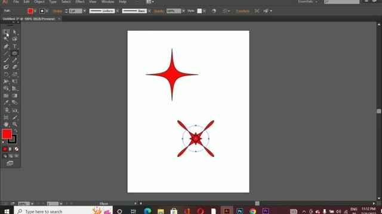Select the Blob Brush tool
The image size is (382, 214).
click(x=6, y=67)
